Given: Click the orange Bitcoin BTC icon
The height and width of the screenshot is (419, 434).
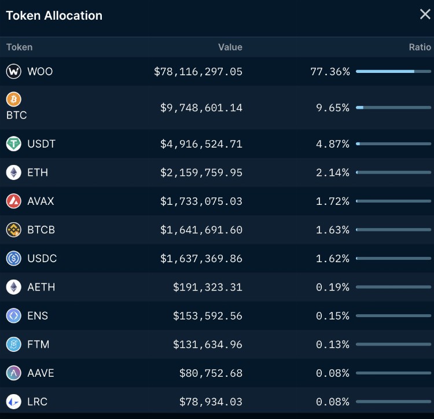Looking at the screenshot, I should click(13, 100).
